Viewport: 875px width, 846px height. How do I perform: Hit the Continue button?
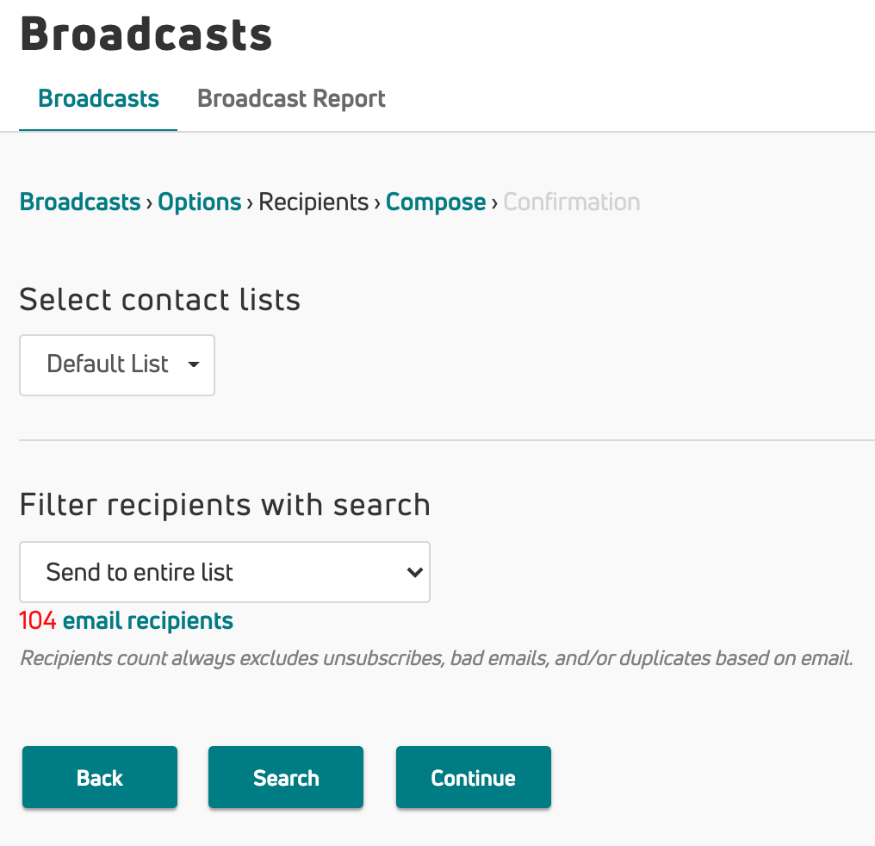(474, 778)
